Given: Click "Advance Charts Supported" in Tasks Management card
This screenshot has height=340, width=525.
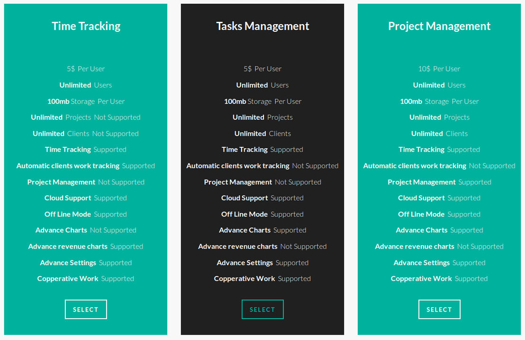Looking at the screenshot, I should pos(262,230).
